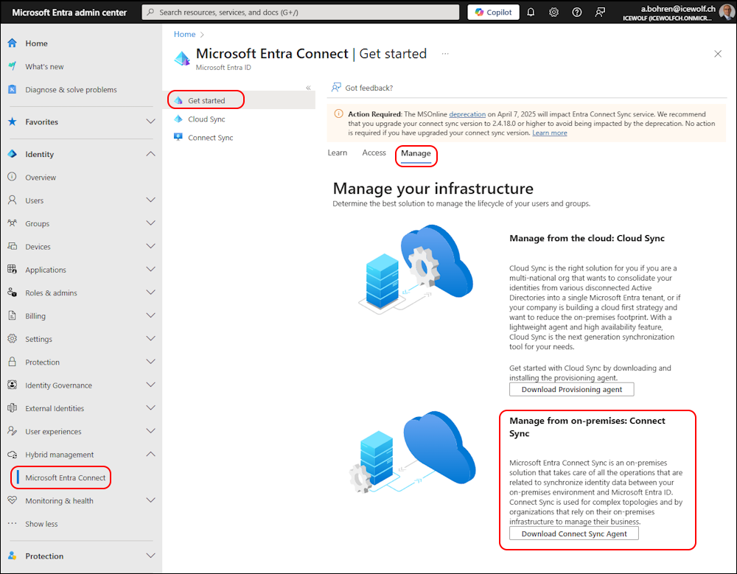737x574 pixels.
Task: Expand the Roles & admins chevron
Action: click(x=150, y=293)
